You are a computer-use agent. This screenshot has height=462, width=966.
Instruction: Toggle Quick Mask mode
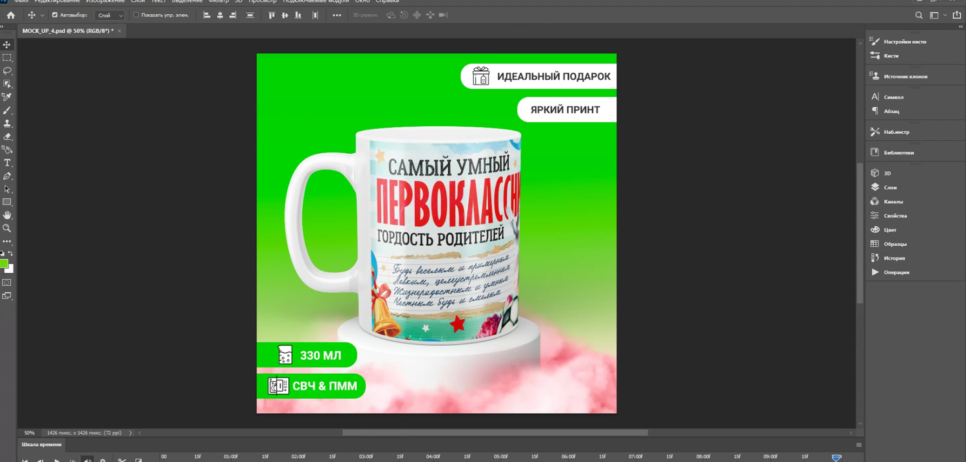[x=7, y=282]
